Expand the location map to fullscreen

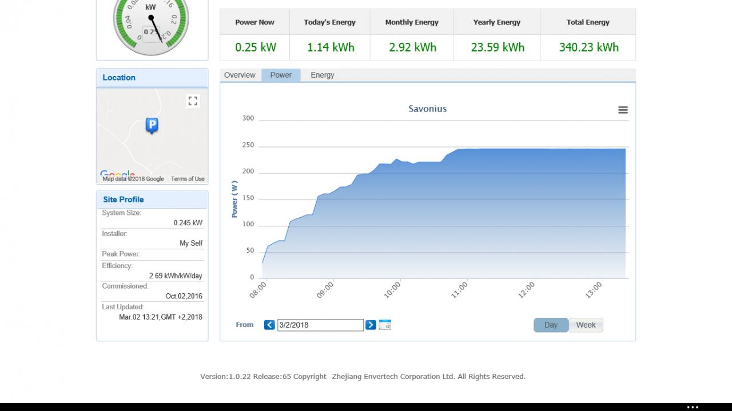pyautogui.click(x=193, y=101)
